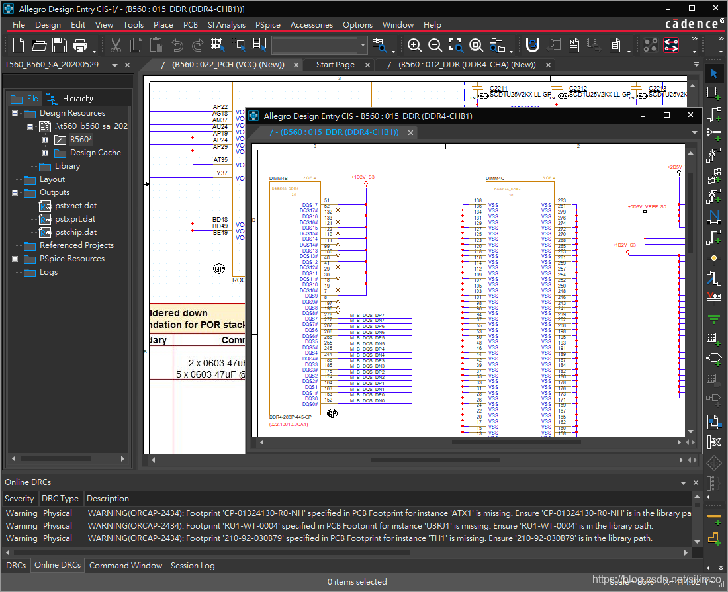Switch to the Hierarchy tab
This screenshot has height=592, width=728.
click(x=71, y=99)
